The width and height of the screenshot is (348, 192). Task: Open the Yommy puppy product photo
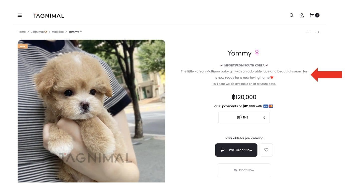tap(91, 111)
